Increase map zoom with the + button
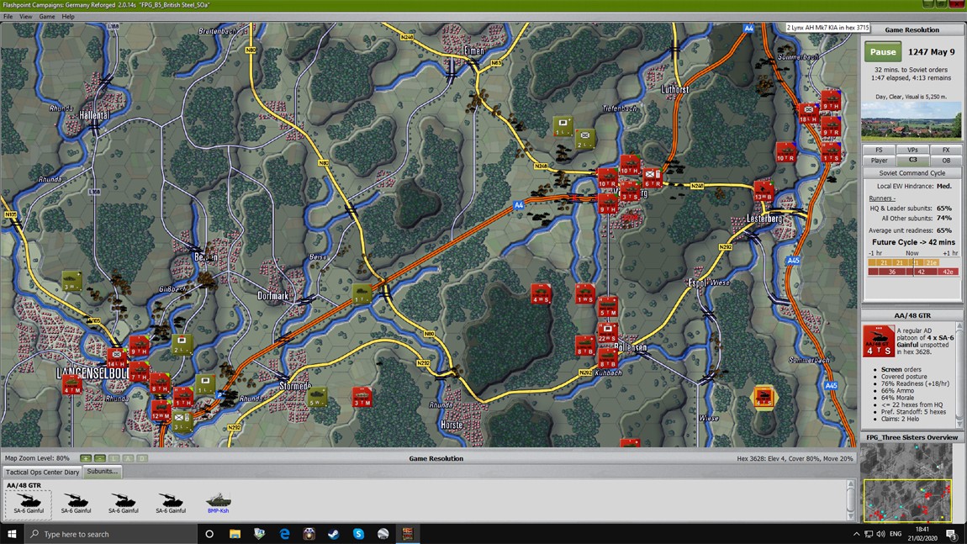 [x=86, y=458]
